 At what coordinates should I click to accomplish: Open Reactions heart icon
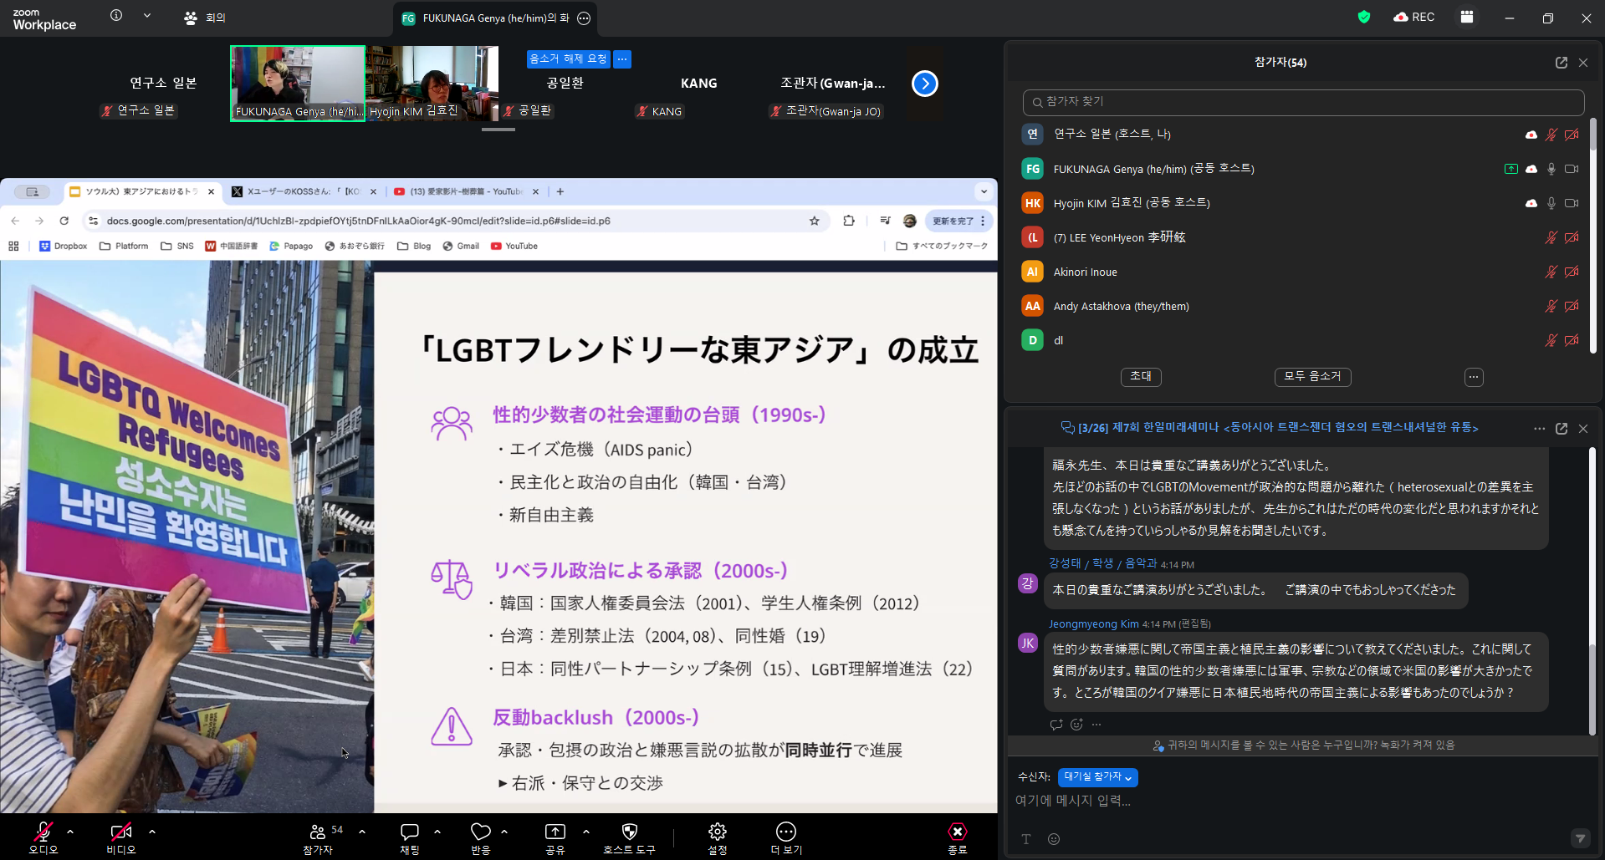[x=480, y=832]
